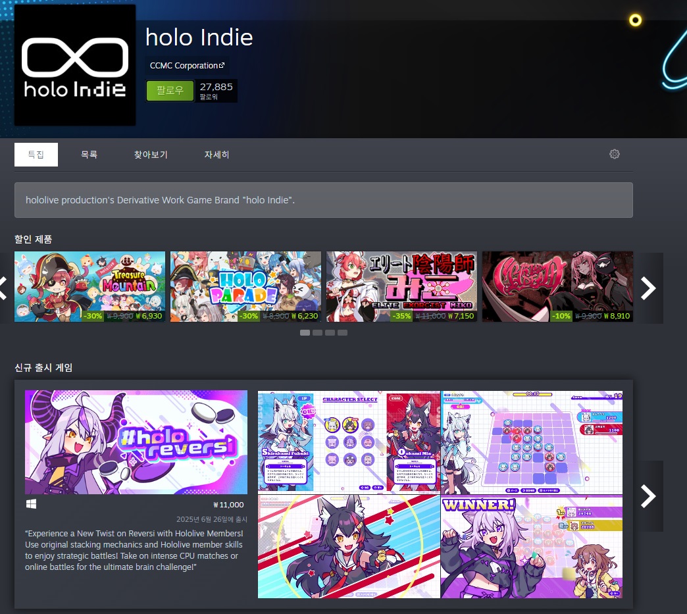The width and height of the screenshot is (687, 614).
Task: Switch to the 목록 tab
Action: [x=89, y=154]
